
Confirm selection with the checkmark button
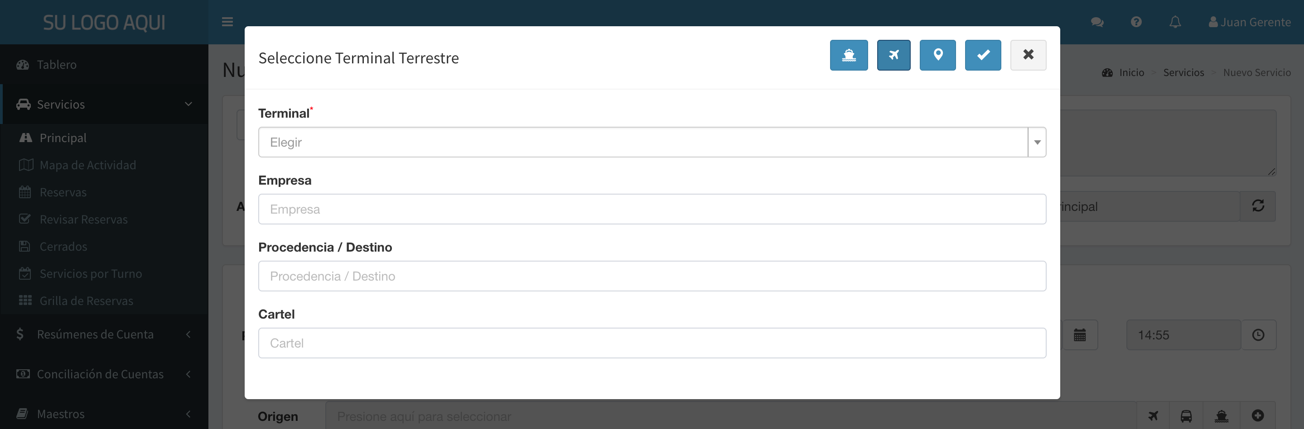983,55
